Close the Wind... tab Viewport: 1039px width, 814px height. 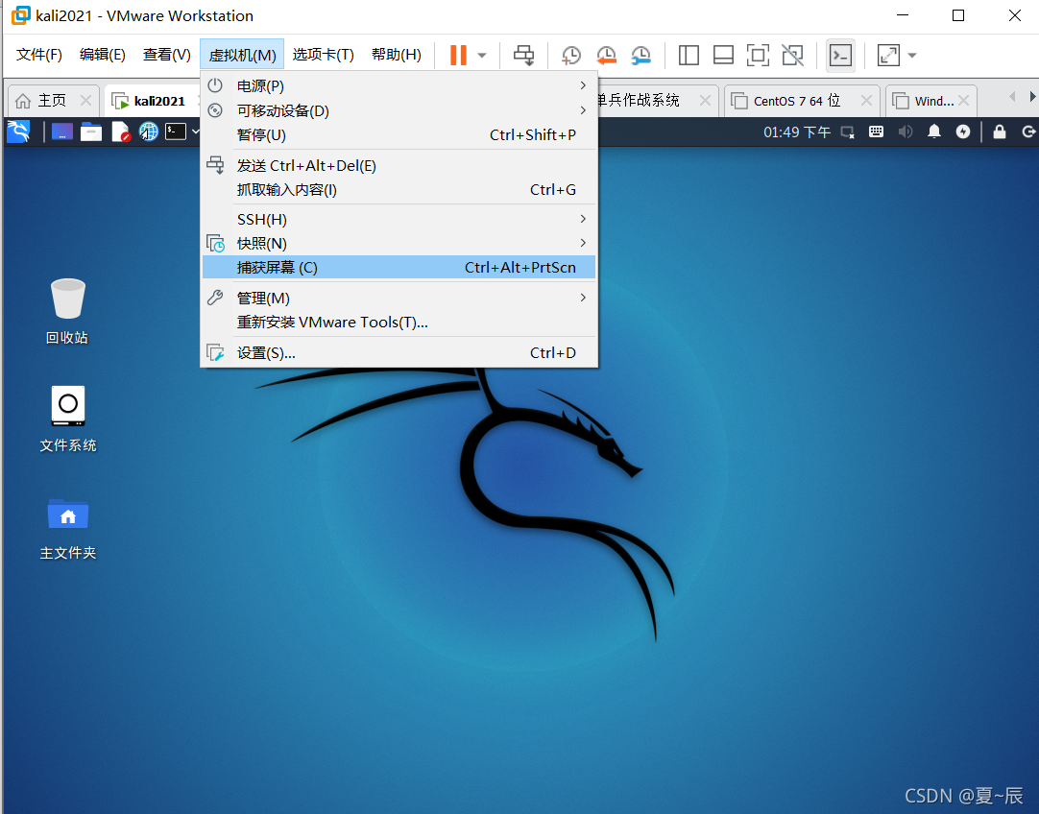[963, 101]
